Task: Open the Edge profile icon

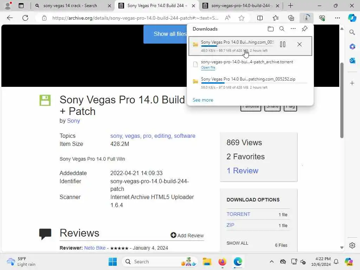Action: click(x=8, y=6)
